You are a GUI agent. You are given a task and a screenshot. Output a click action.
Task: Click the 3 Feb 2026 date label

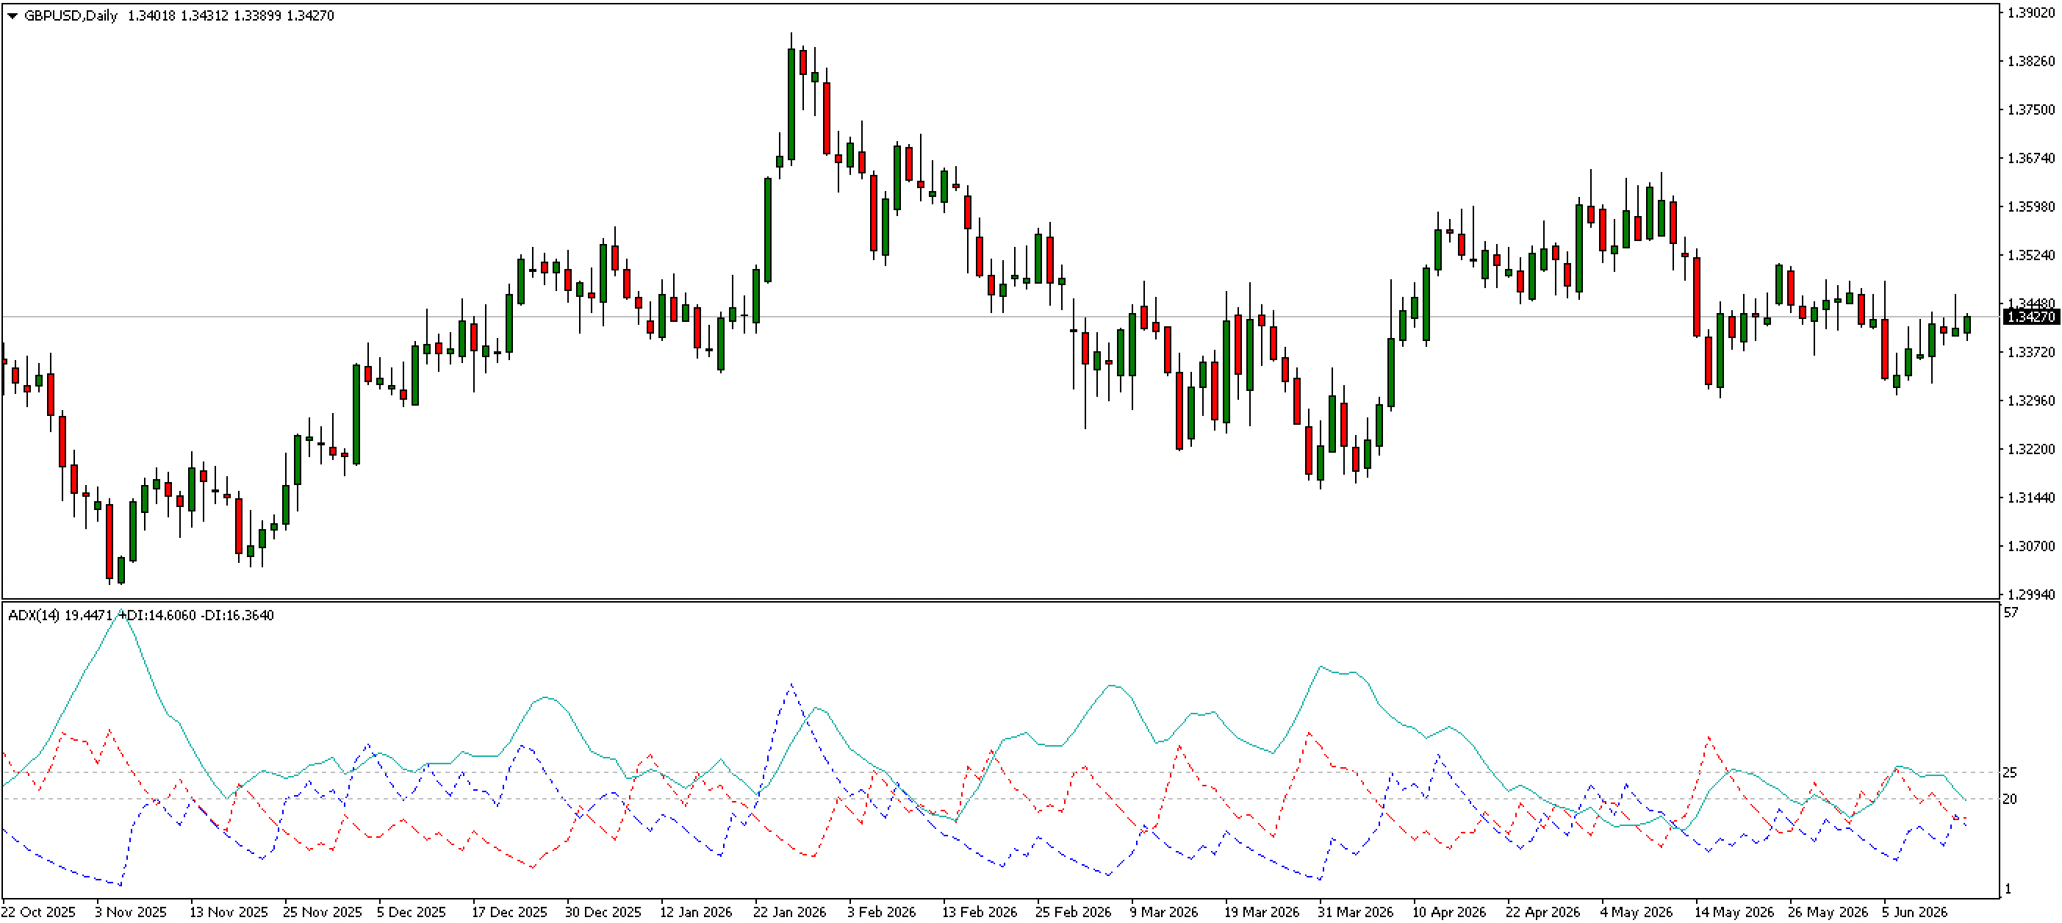click(881, 913)
